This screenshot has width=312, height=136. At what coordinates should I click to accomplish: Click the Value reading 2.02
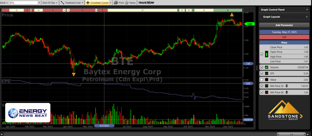pos(306,80)
